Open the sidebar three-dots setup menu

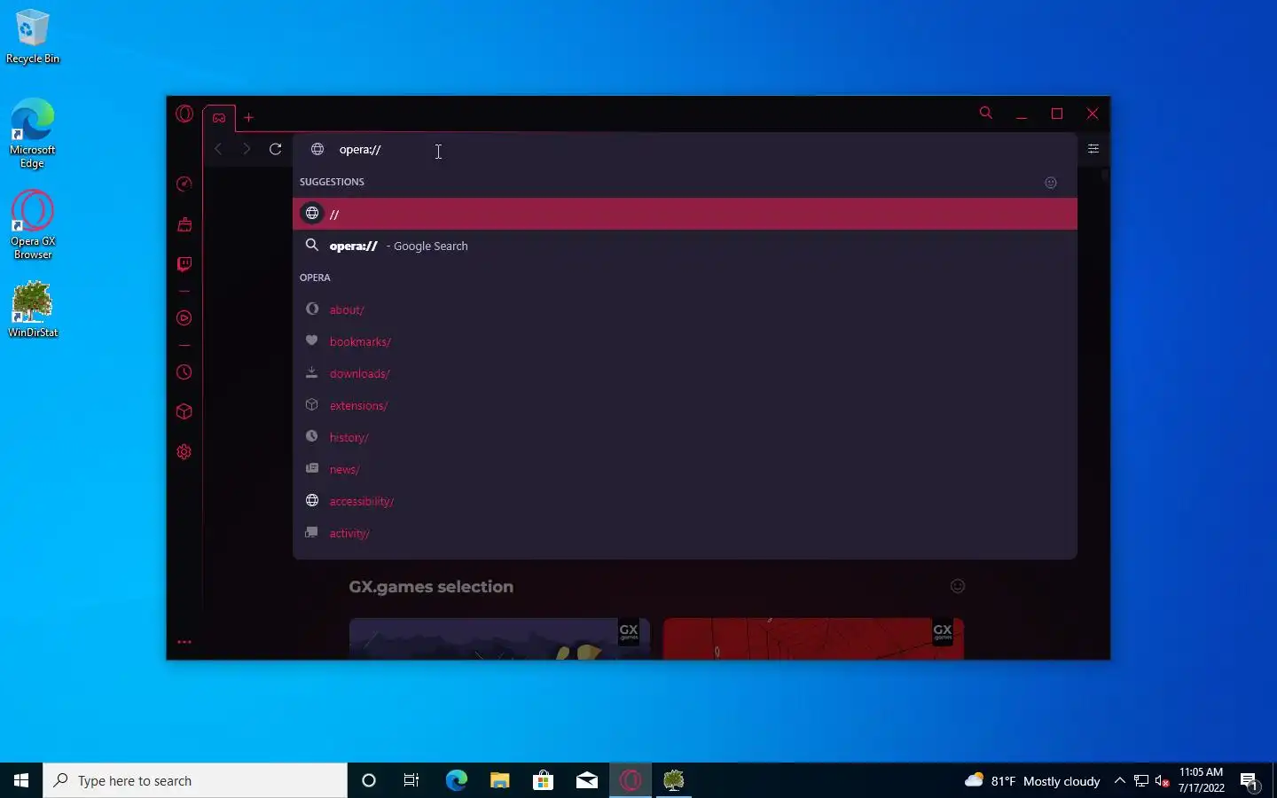tap(184, 642)
